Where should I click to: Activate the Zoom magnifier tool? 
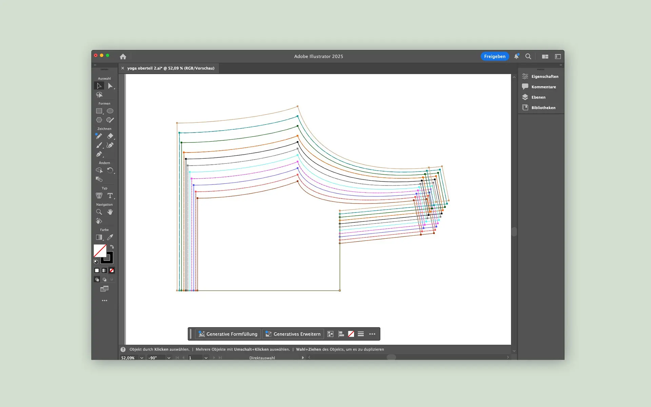(x=99, y=212)
